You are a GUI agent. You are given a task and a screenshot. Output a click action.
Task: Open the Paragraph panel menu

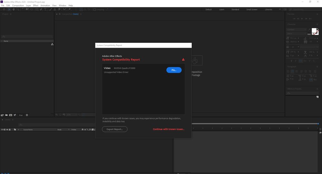click(317, 67)
